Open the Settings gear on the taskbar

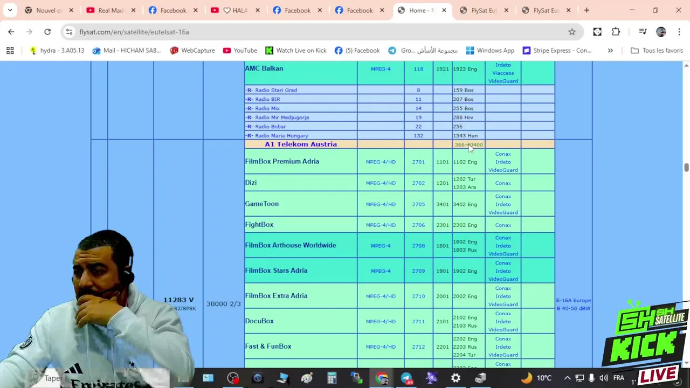[x=456, y=378]
